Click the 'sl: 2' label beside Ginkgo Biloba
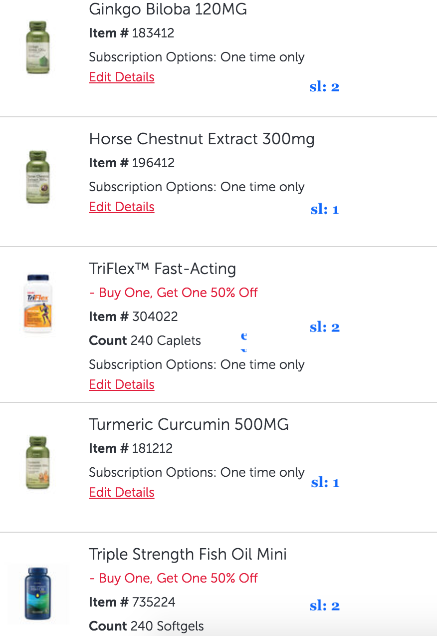Viewport: 437px width, 636px height. click(x=324, y=87)
